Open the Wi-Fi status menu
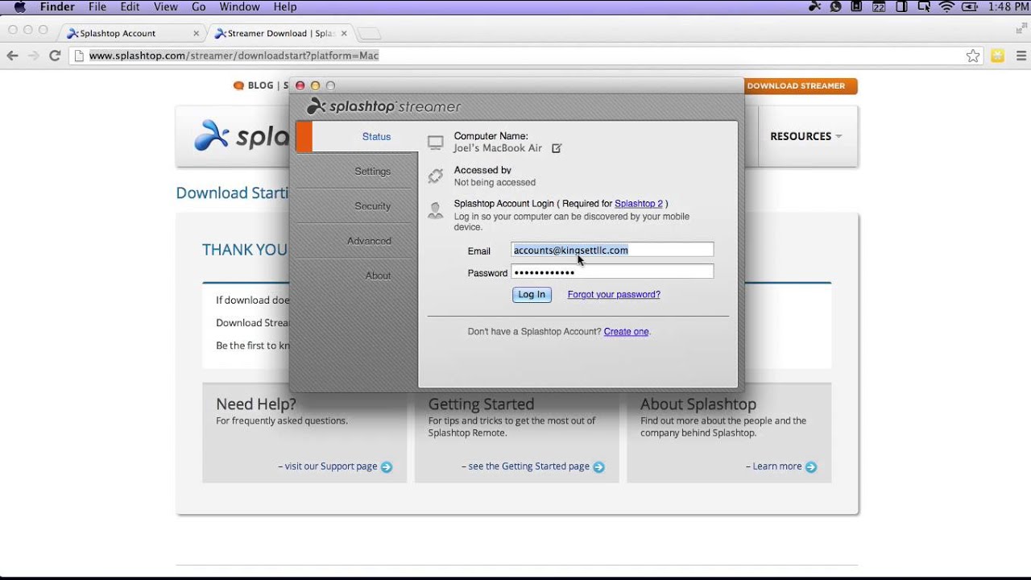Image resolution: width=1031 pixels, height=580 pixels. (x=947, y=6)
